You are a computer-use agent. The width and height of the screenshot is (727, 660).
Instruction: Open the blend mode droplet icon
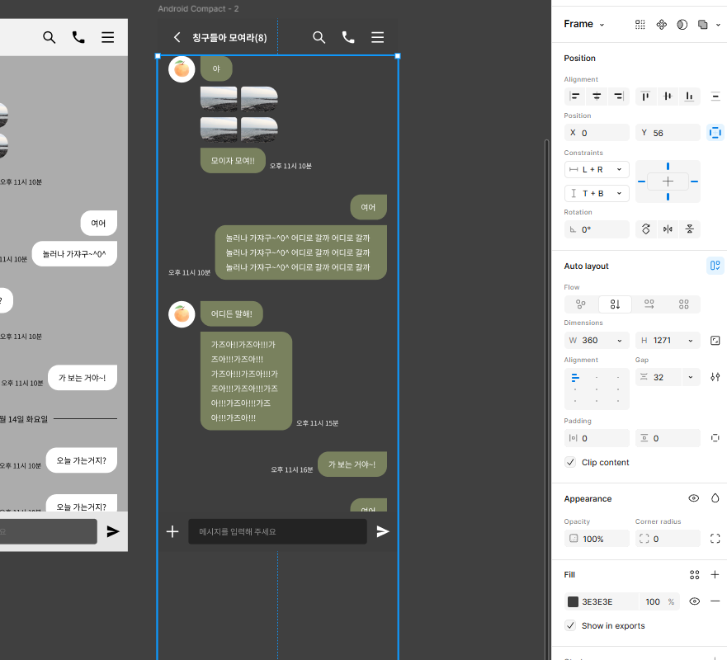(x=715, y=498)
